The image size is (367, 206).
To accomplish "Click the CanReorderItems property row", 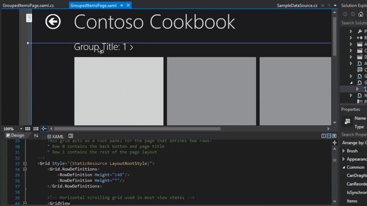I will (x=357, y=184).
